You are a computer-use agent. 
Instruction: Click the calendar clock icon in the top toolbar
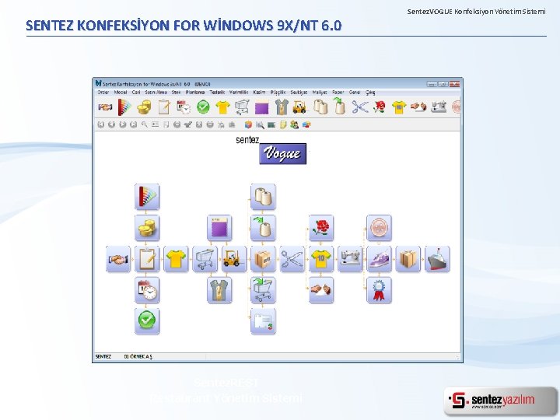coord(184,107)
